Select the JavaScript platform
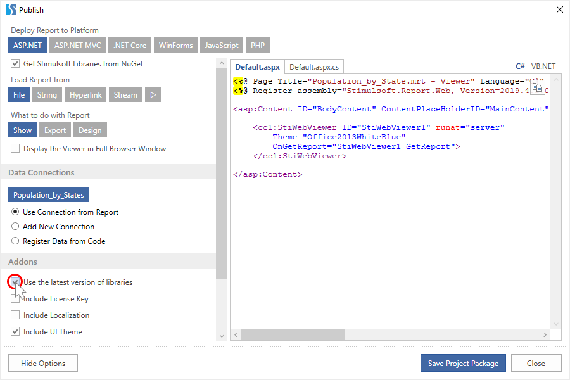 point(222,45)
